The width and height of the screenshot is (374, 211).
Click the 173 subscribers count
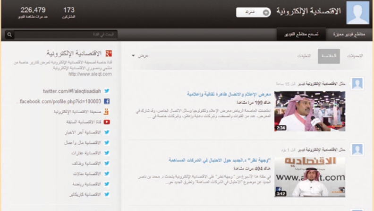point(69,10)
